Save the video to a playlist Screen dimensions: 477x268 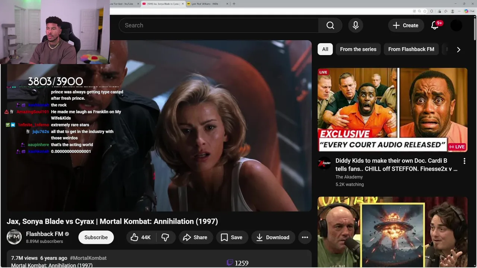pyautogui.click(x=232, y=237)
